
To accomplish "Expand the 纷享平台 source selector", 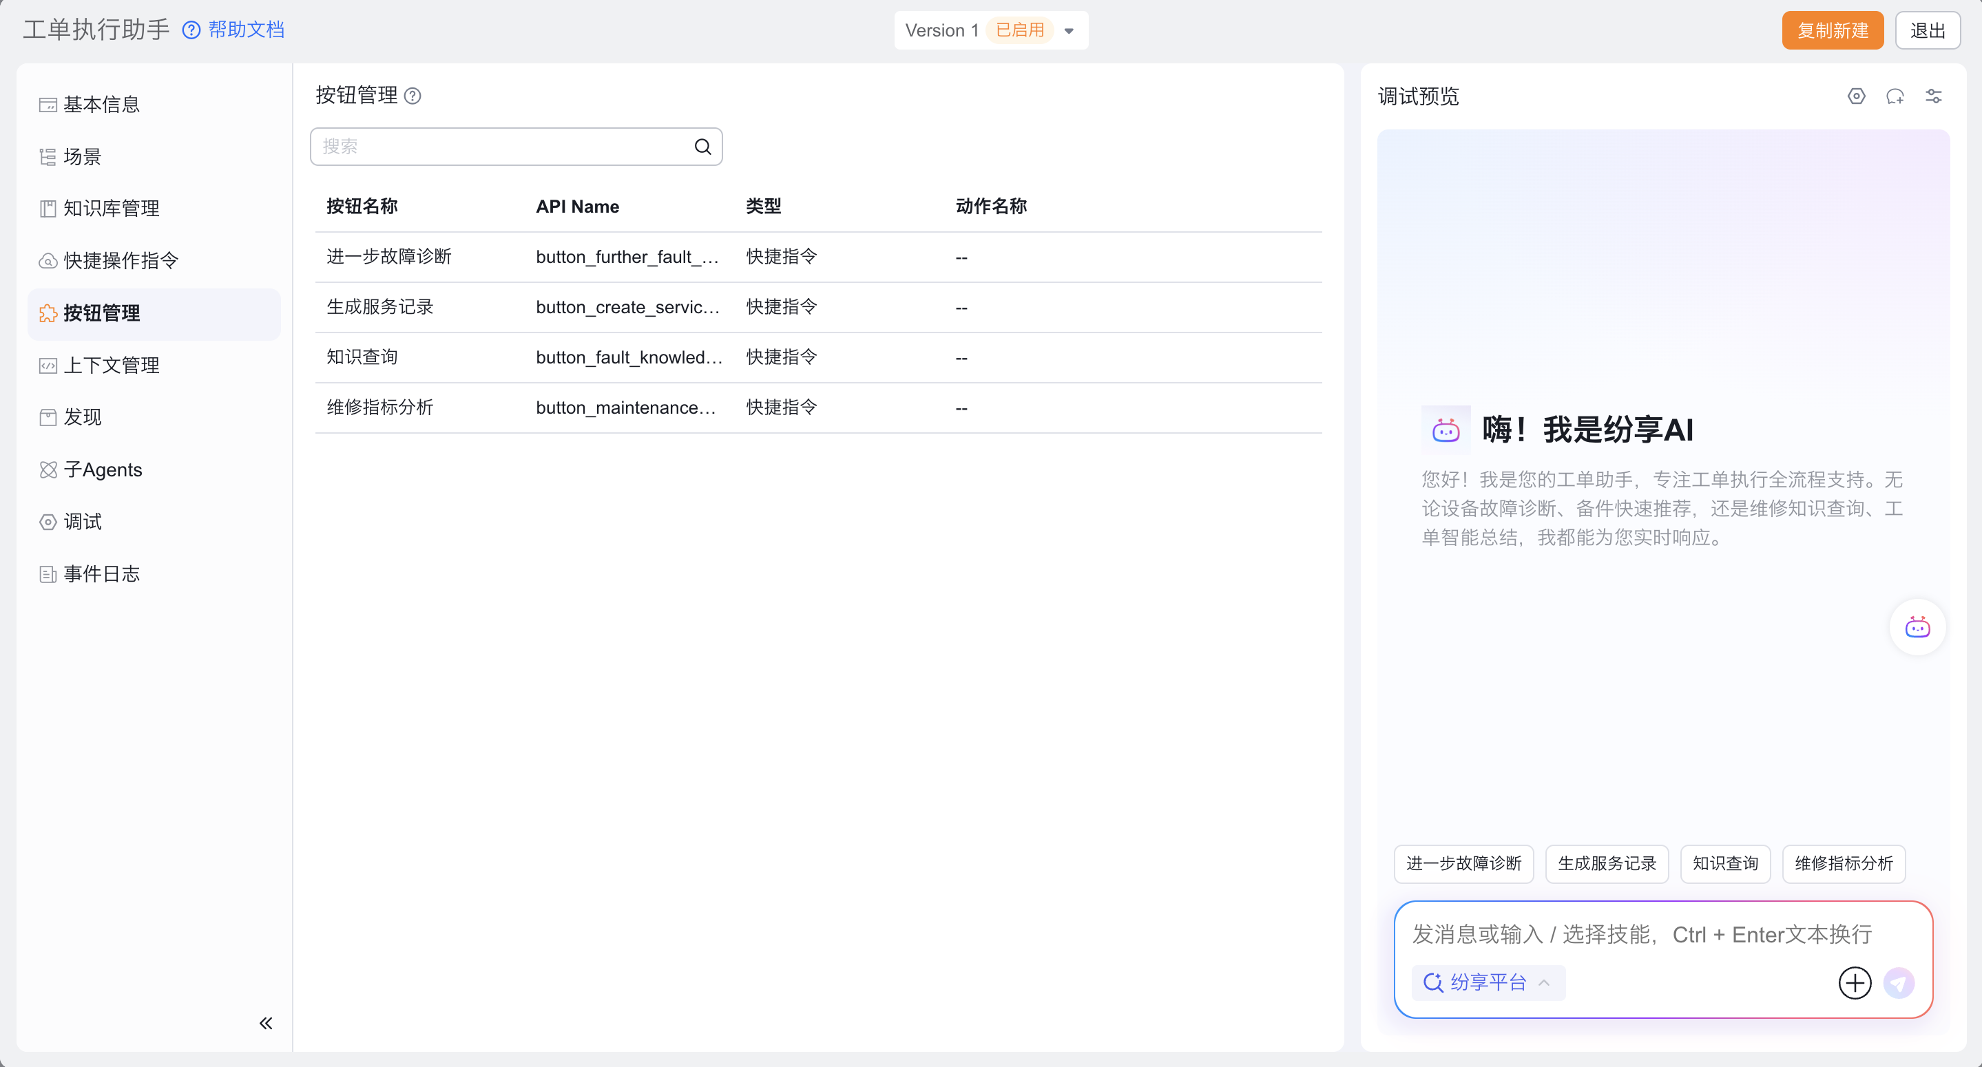I will pos(1488,982).
